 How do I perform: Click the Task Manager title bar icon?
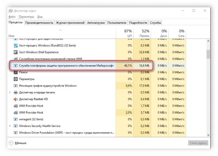point(10,11)
